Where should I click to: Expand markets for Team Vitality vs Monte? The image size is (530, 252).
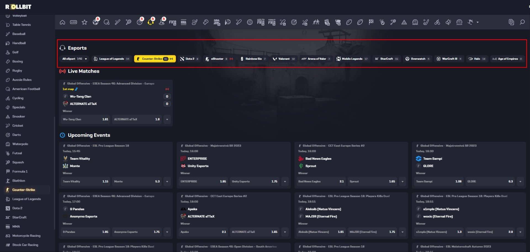[x=167, y=181]
